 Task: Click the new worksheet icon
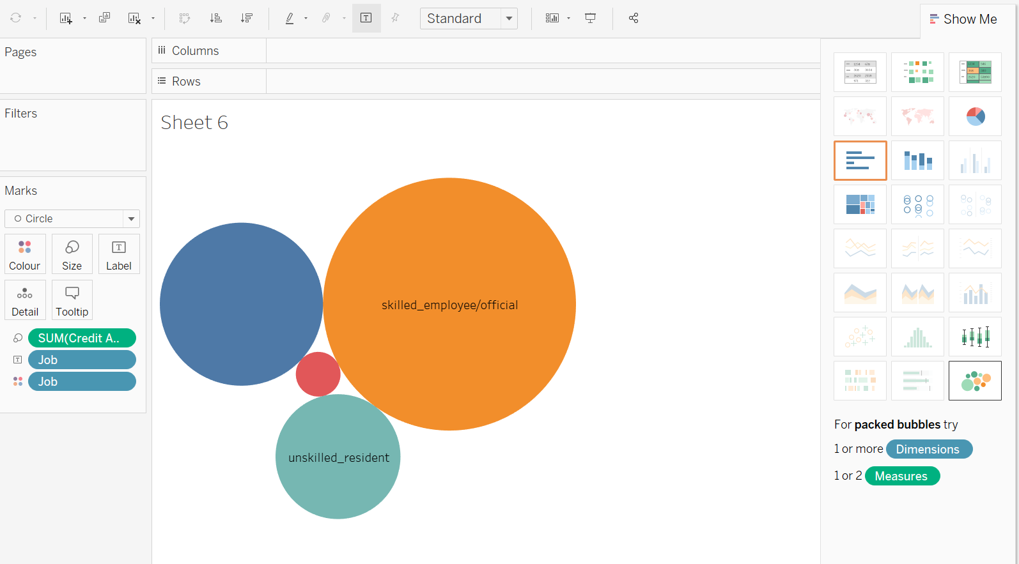tap(66, 18)
